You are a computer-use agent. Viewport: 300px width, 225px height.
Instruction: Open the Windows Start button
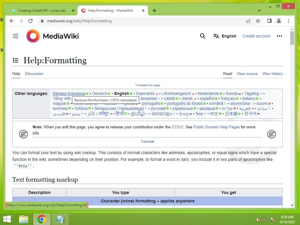(7, 219)
